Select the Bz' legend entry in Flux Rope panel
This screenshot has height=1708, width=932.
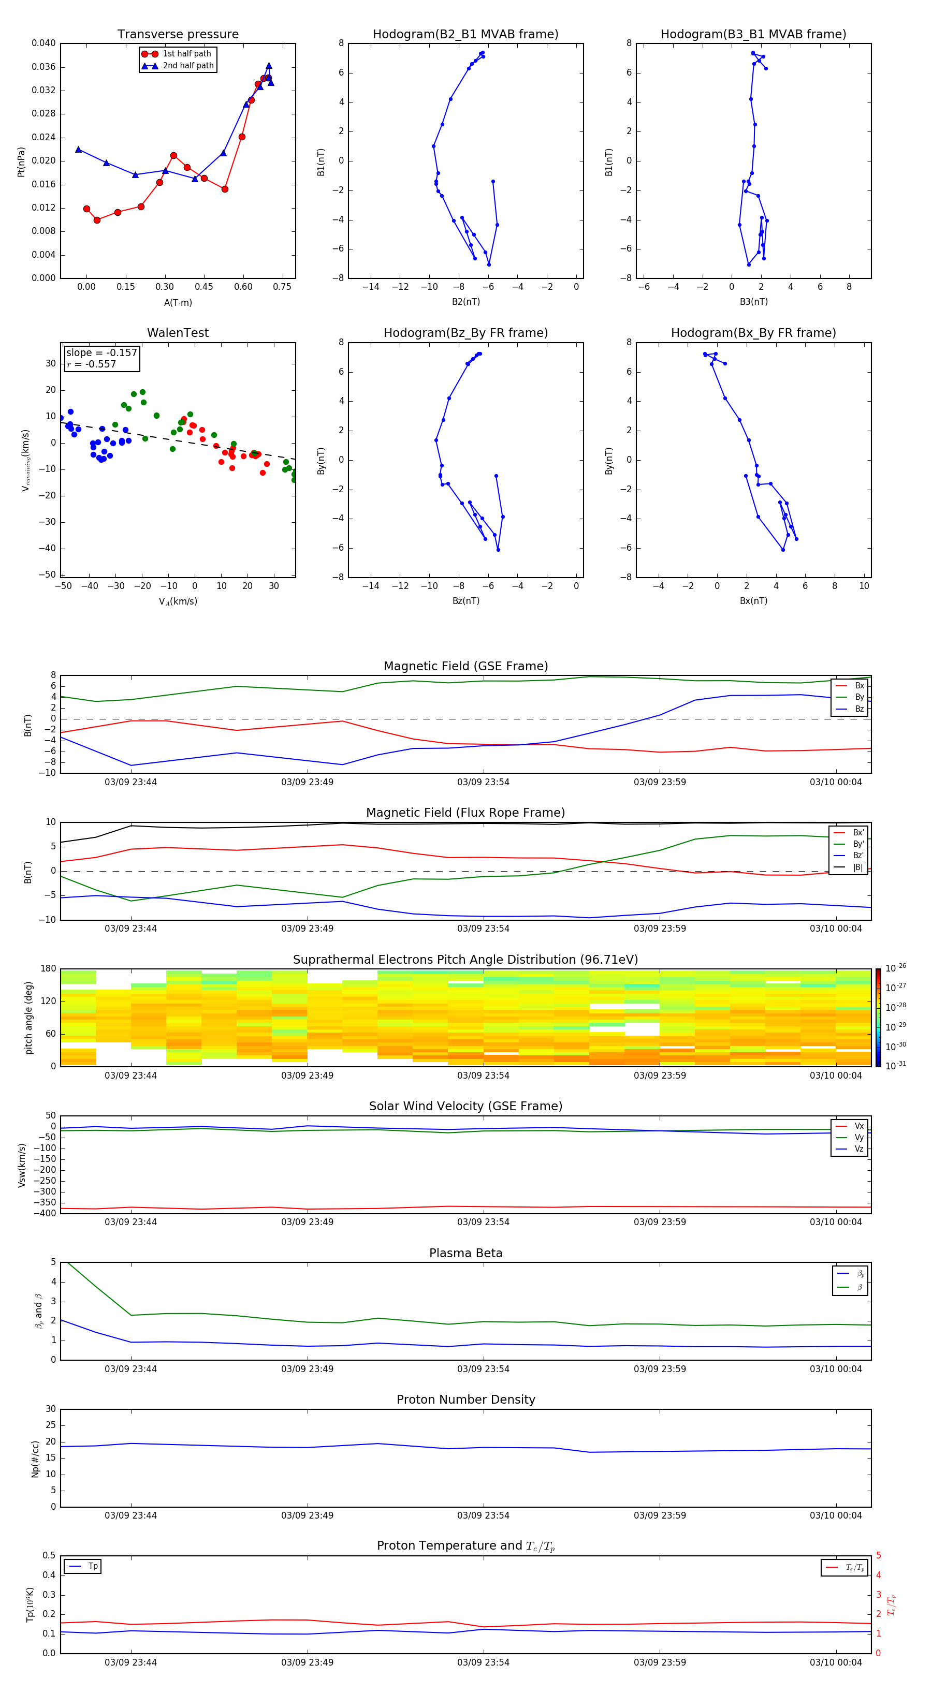[849, 856]
